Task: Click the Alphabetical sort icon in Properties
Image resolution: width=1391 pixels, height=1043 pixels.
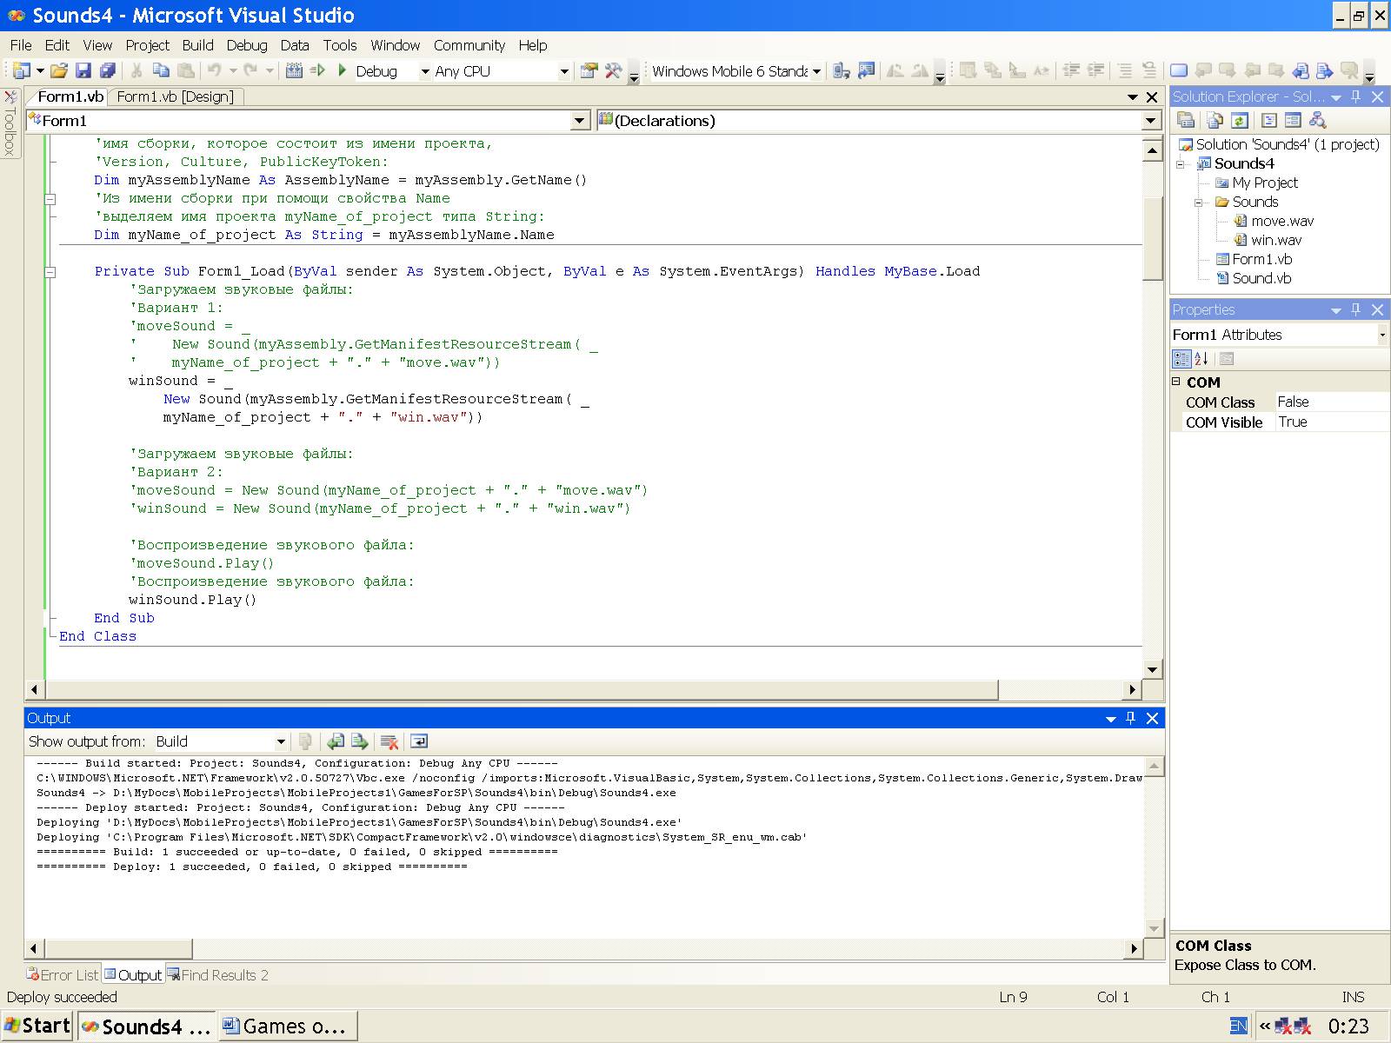Action: click(x=1201, y=358)
